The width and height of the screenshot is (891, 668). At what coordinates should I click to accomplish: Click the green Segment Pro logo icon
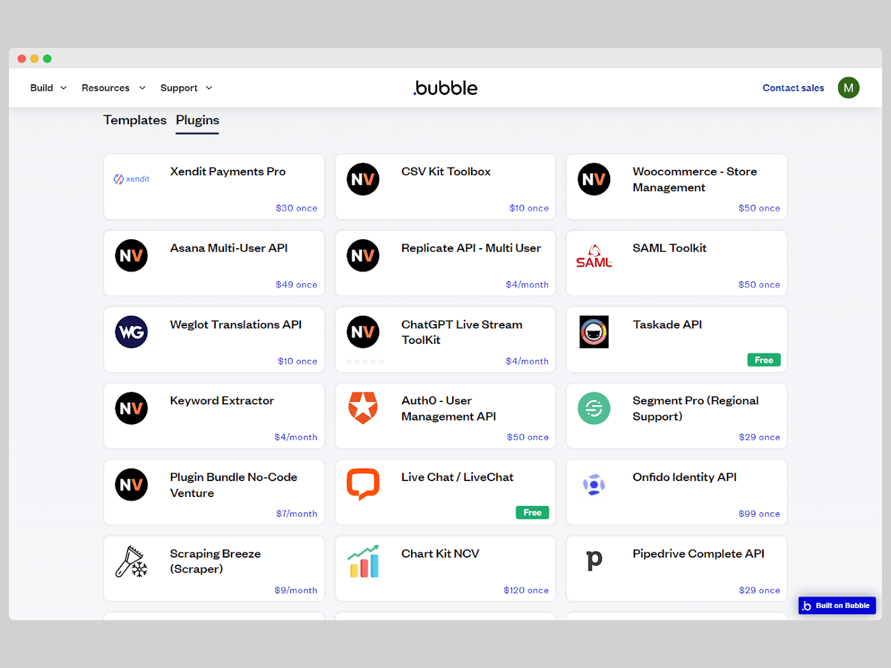[594, 409]
